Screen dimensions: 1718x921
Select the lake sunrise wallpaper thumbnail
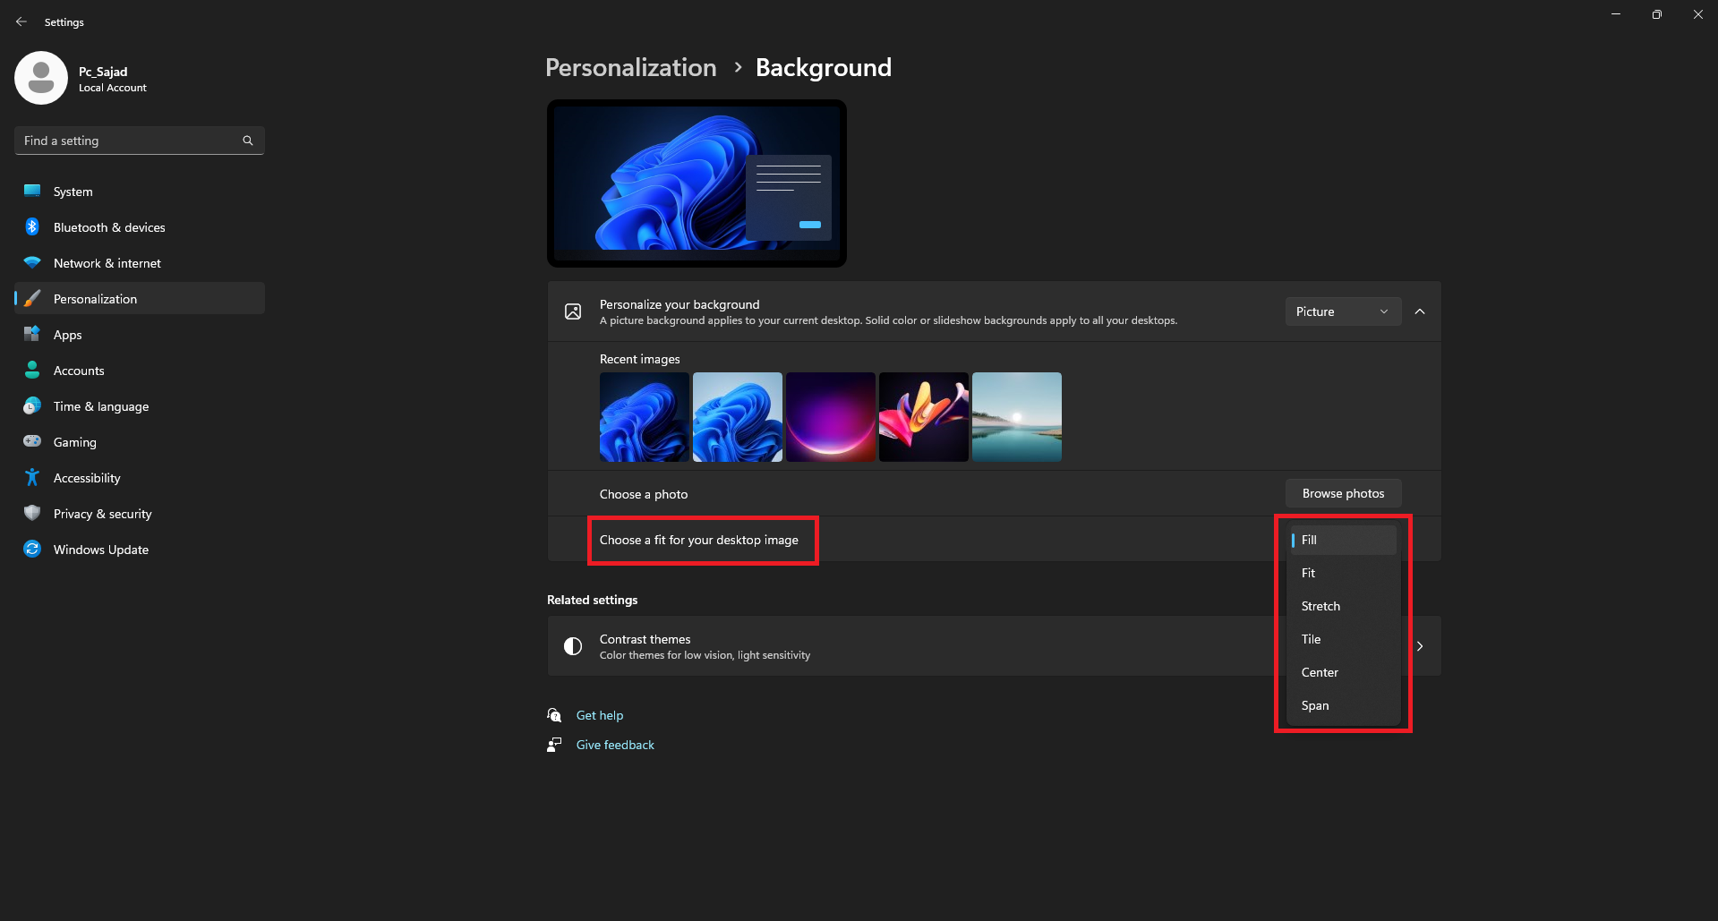[1017, 417]
